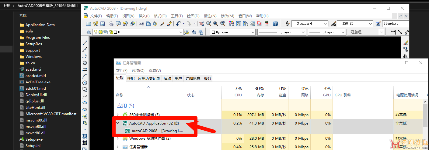Switch to Task Manager 服务 tab

coord(208,78)
